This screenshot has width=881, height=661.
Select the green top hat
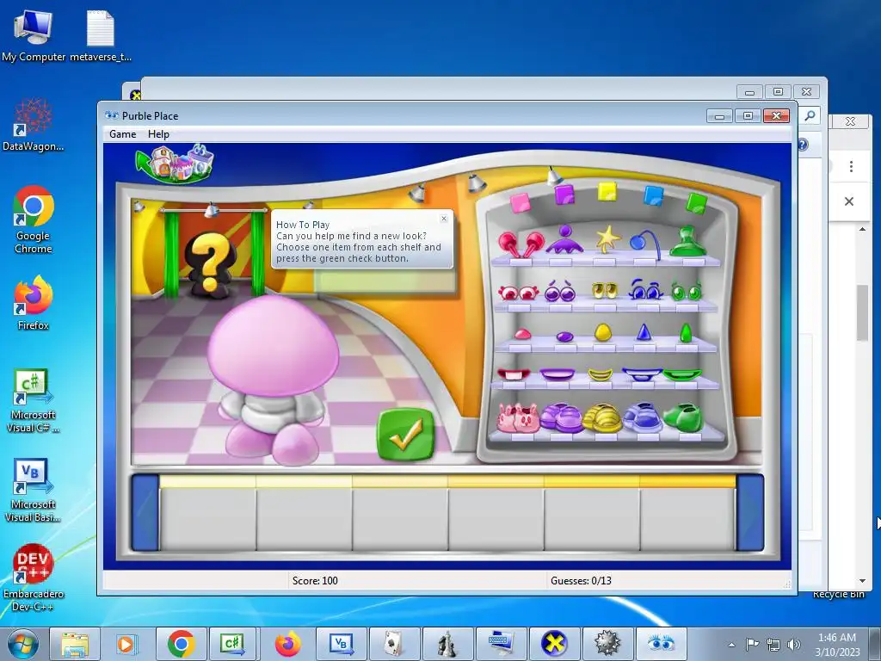(x=687, y=242)
